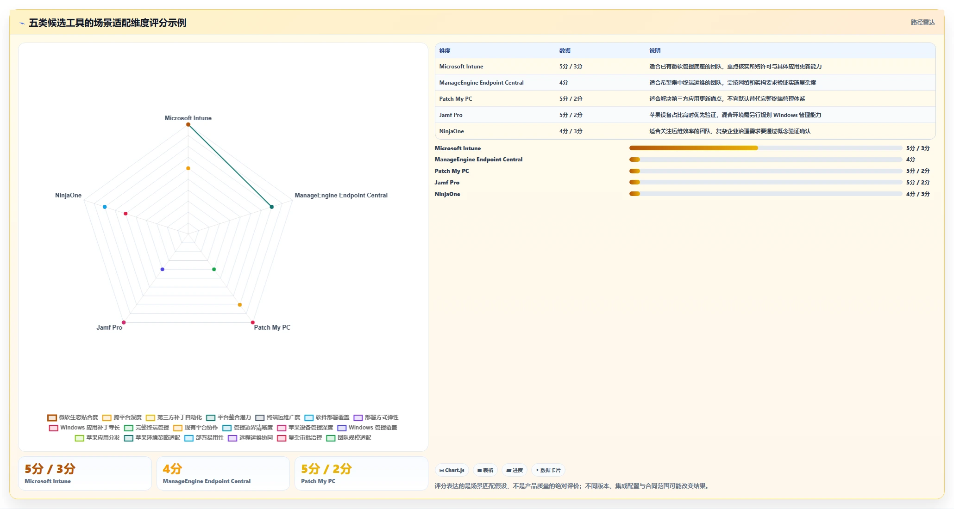Open the 5分 / 2分 Patch My PC stat card
The height and width of the screenshot is (509, 954).
tap(361, 473)
